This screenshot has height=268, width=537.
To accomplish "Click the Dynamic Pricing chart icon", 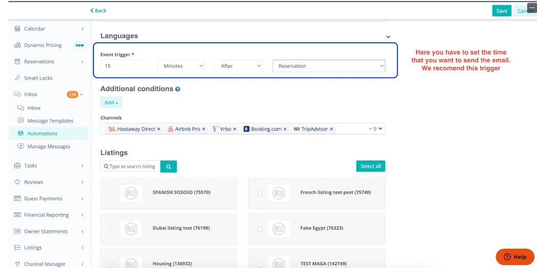I will tap(17, 45).
